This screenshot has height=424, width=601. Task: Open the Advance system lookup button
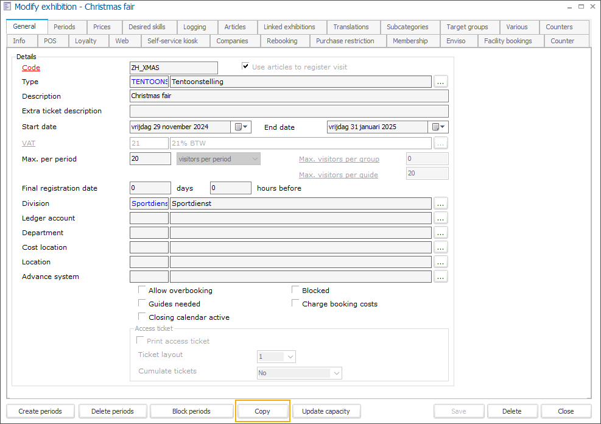441,277
